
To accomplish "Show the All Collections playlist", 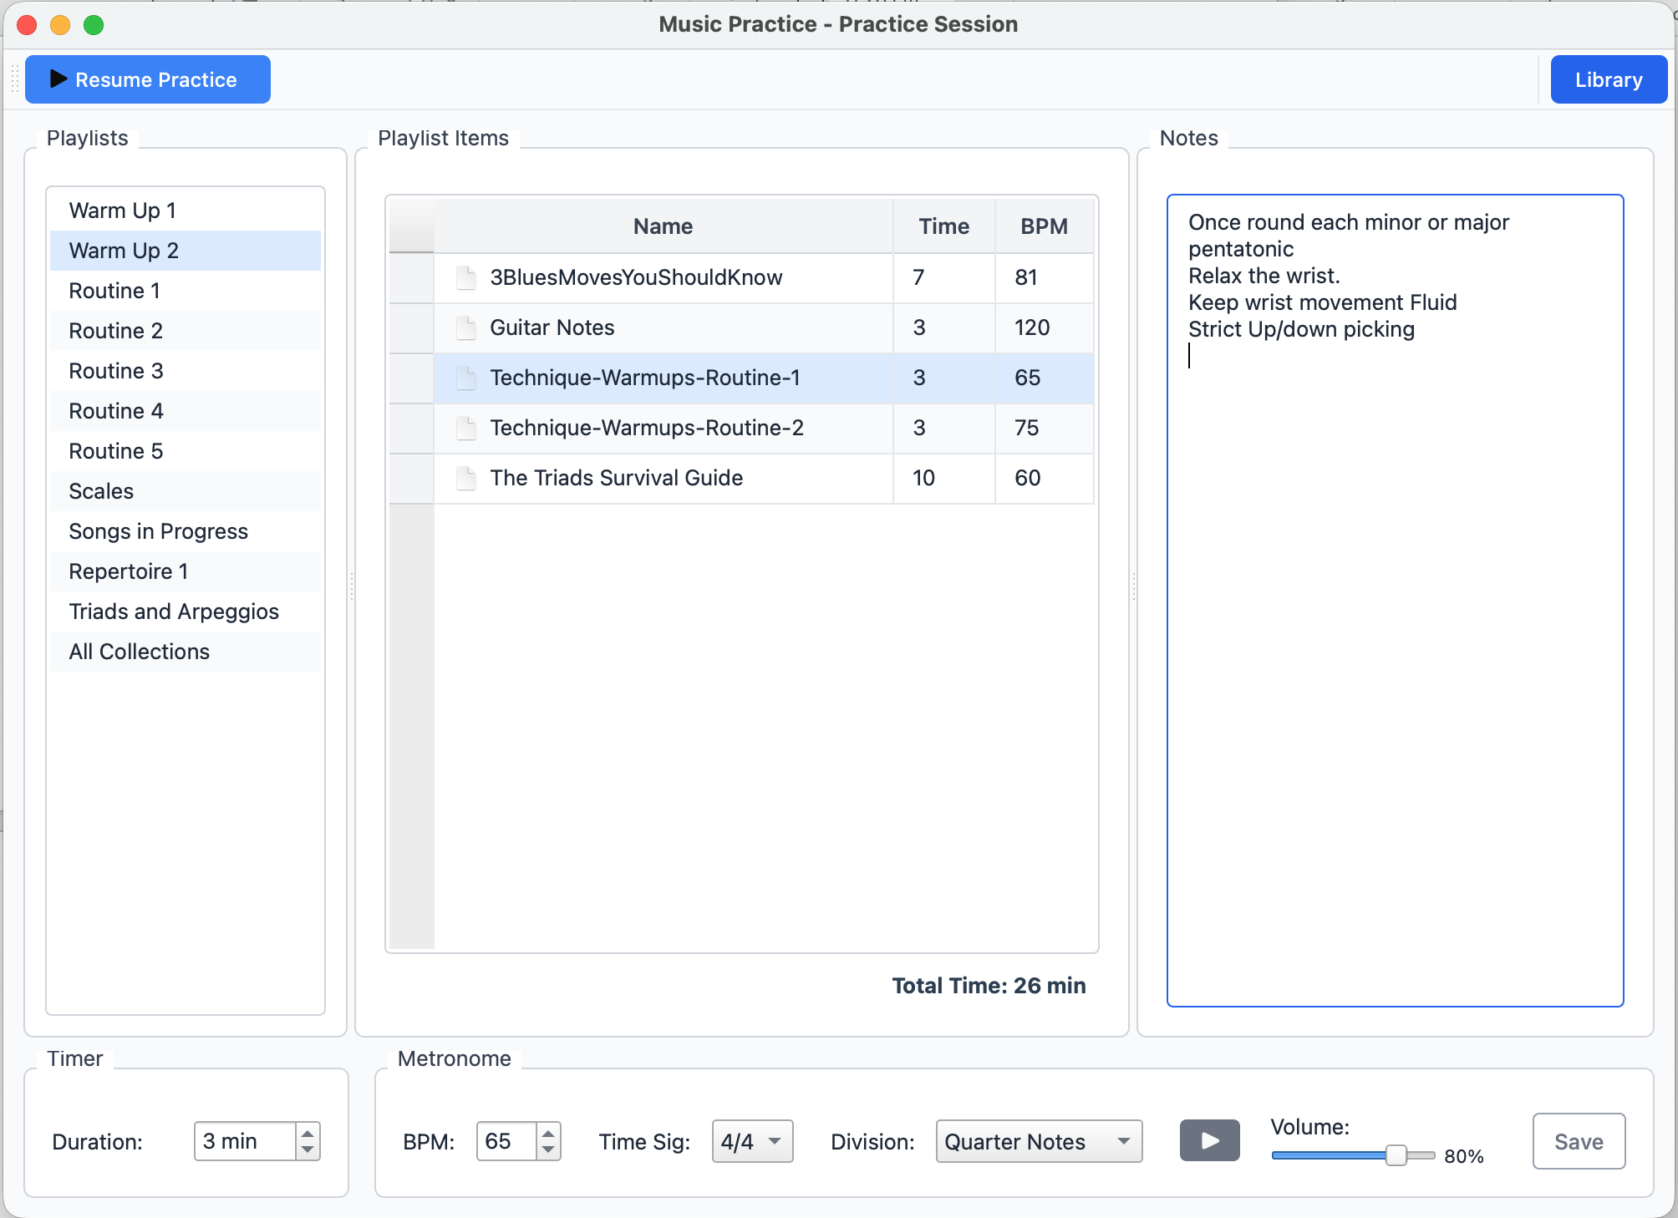I will click(186, 652).
